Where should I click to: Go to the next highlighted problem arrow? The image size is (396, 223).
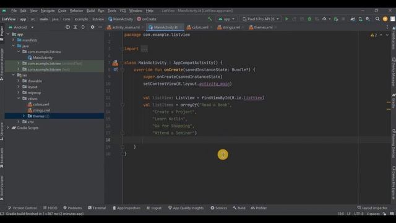coord(387,35)
